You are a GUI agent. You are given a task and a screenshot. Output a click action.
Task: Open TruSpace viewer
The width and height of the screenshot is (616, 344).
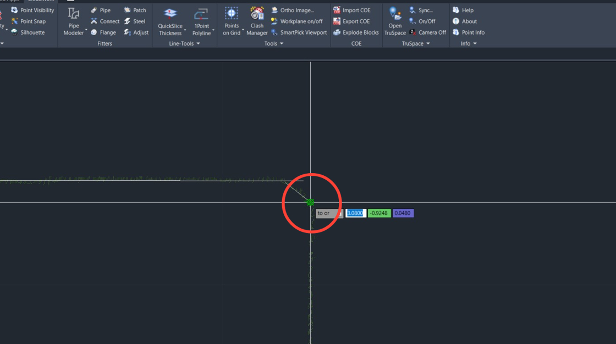(x=395, y=21)
